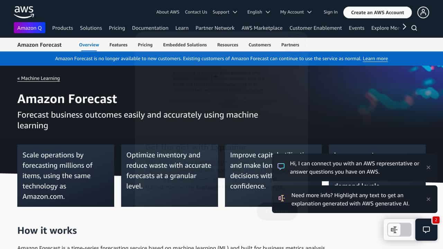
Task: Open the Contact Us link
Action: tap(196, 12)
